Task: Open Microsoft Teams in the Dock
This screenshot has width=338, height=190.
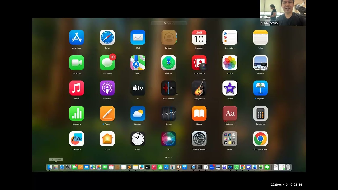Action: [224, 167]
